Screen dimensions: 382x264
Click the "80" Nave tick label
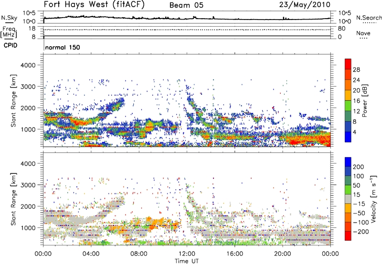pyautogui.click(x=341, y=29)
